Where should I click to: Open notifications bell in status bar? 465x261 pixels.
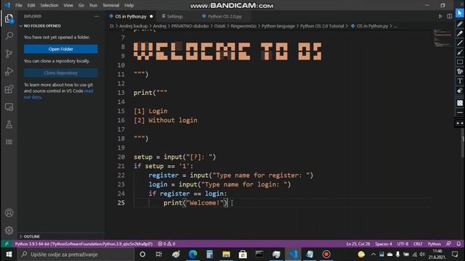458,244
